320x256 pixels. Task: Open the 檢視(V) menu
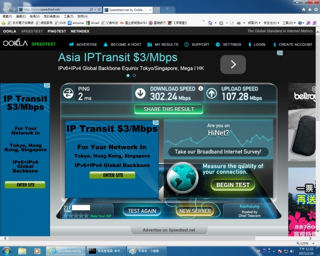[x=35, y=16]
